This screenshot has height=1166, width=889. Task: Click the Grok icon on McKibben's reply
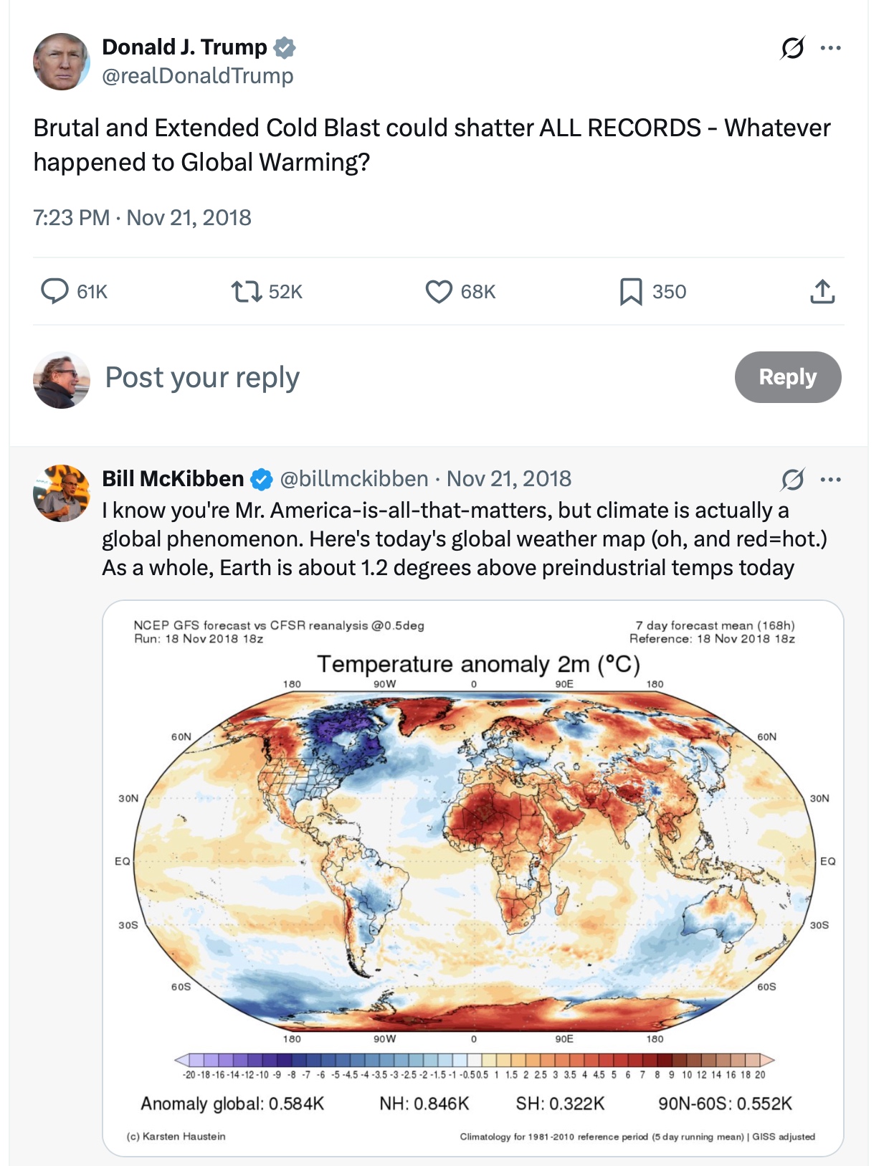[792, 479]
